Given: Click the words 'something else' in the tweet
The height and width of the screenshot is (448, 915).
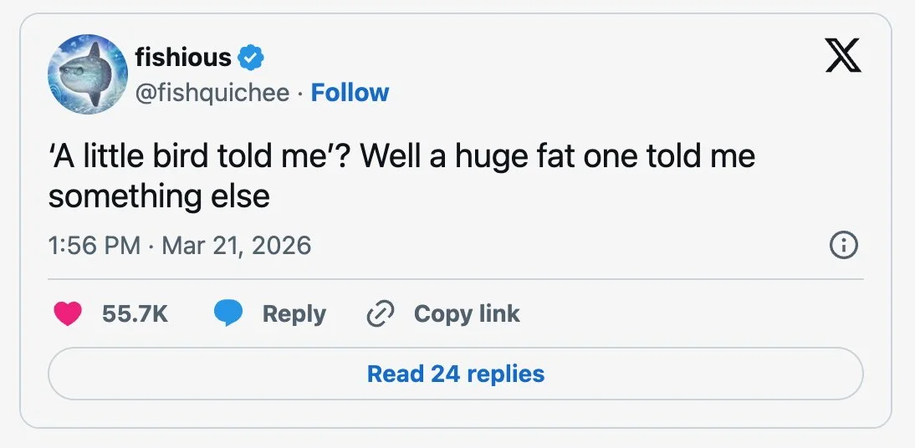Looking at the screenshot, I should [159, 196].
